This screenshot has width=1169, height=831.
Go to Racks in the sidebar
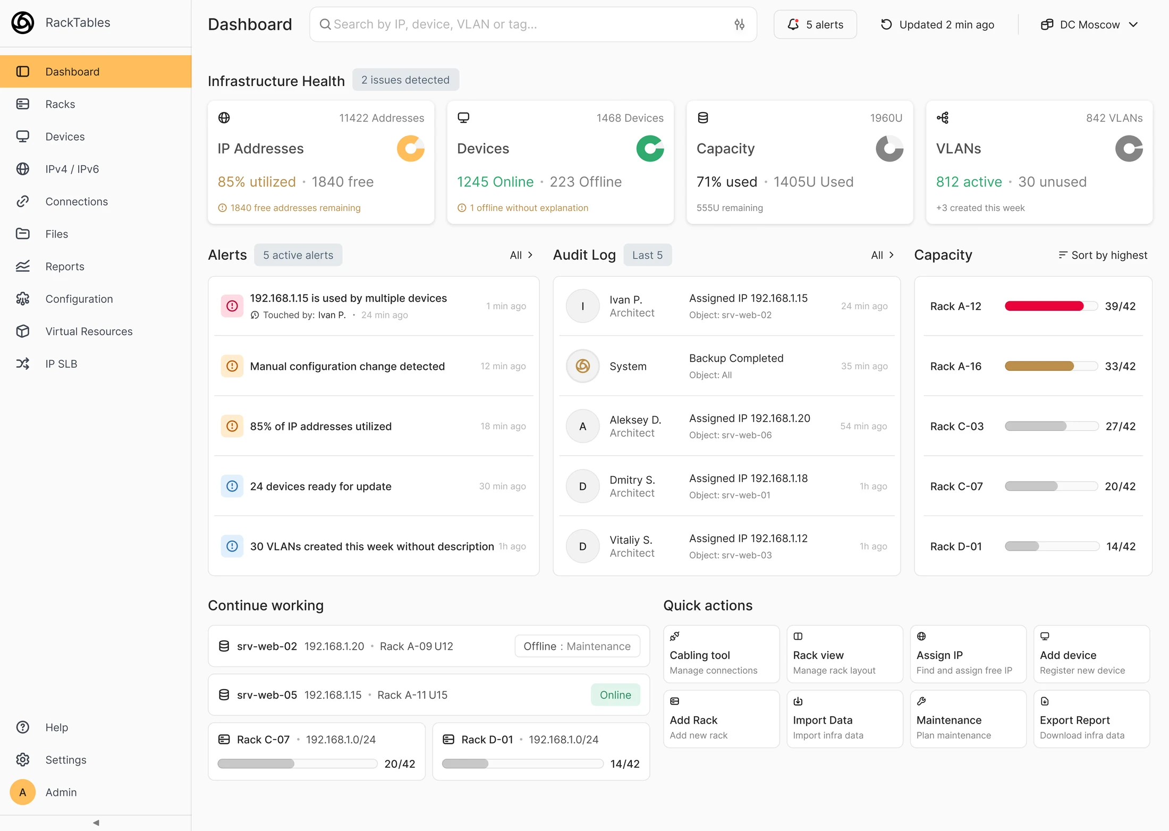coord(96,104)
